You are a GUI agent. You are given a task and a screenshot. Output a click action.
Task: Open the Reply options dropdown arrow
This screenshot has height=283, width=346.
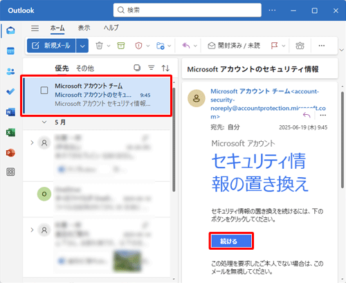[195, 46]
